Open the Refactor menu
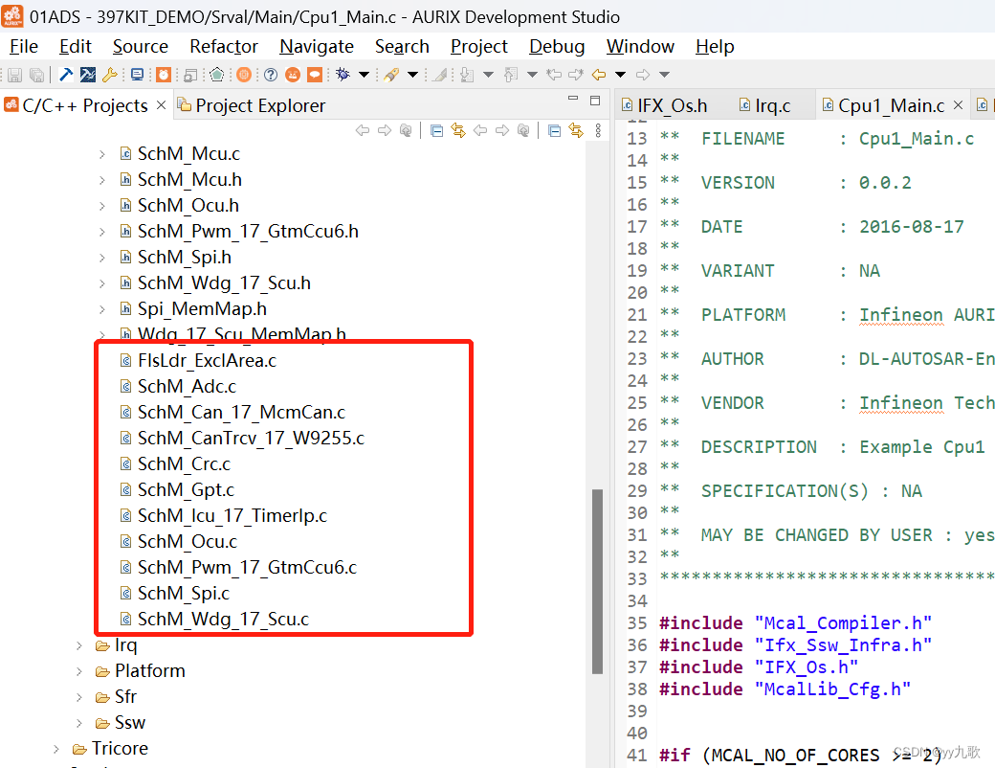This screenshot has height=768, width=995. click(224, 46)
